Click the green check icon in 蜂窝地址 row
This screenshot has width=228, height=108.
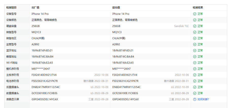tap(195, 57)
